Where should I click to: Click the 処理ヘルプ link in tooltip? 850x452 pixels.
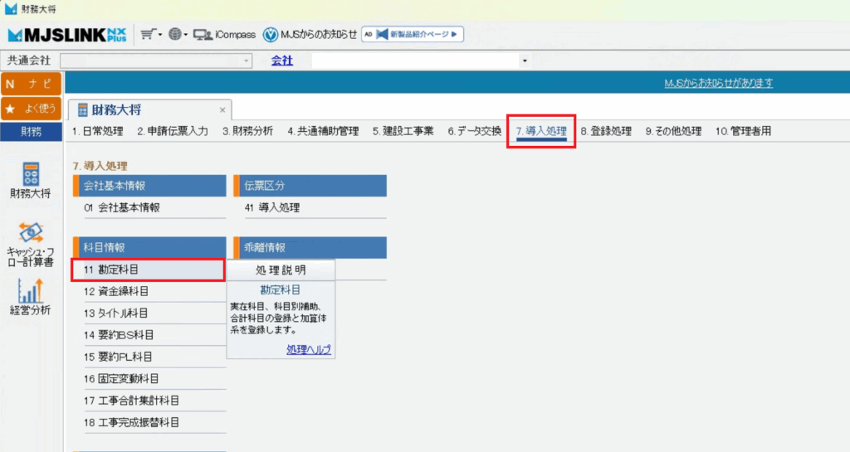[309, 350]
